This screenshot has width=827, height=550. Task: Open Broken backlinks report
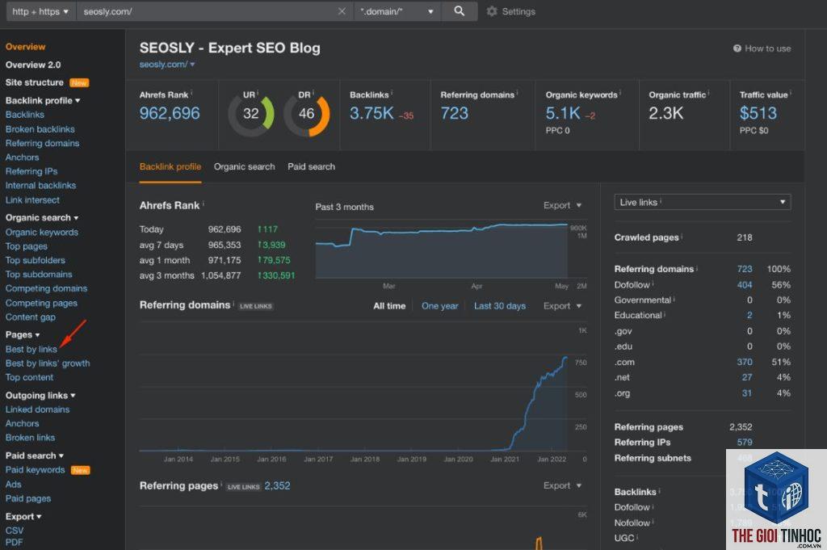[x=40, y=128]
